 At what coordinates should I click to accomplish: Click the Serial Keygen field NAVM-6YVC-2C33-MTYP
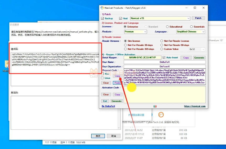coord(143,58)
